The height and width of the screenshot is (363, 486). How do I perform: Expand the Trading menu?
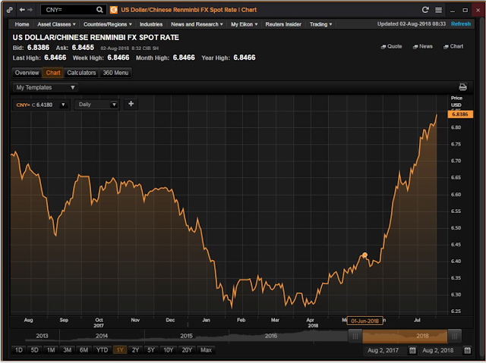coord(320,24)
